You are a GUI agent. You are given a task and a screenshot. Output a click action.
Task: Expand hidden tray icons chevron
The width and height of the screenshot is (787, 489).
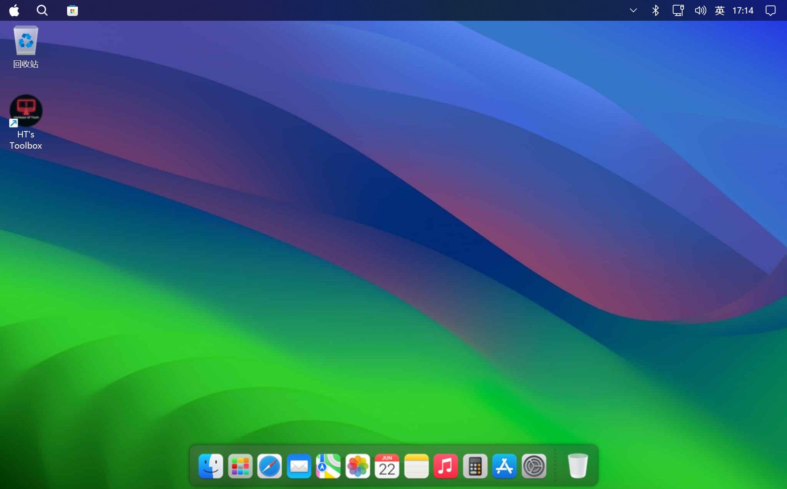click(x=633, y=10)
